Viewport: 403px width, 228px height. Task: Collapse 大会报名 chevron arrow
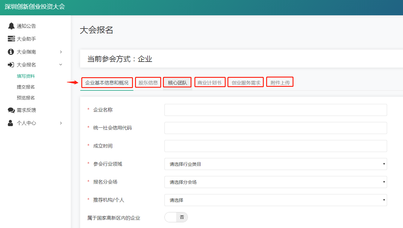click(x=61, y=65)
